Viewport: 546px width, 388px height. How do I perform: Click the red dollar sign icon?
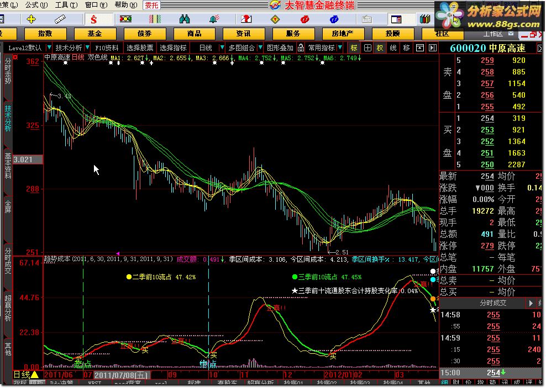[x=93, y=19]
